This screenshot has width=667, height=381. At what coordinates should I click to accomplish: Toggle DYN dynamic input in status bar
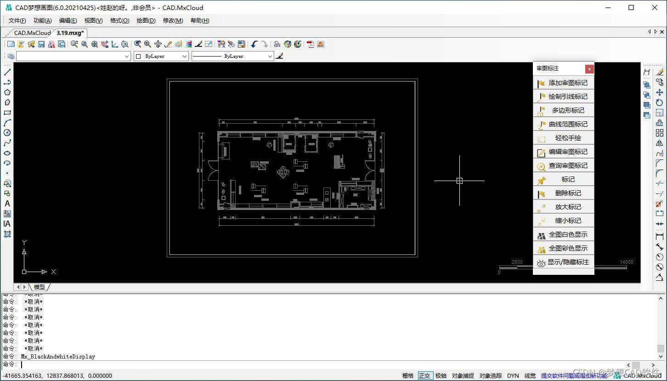pos(513,375)
